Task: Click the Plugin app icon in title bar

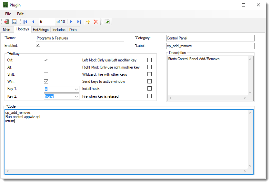Action: [5, 5]
